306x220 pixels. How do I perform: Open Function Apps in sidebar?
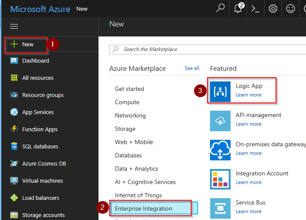[x=40, y=129]
